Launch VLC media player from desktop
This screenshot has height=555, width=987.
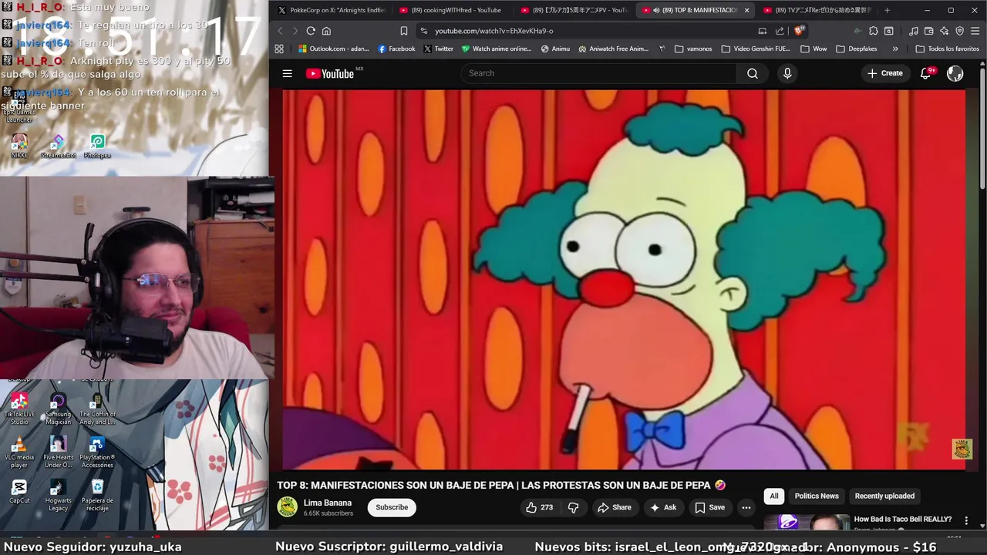click(19, 452)
